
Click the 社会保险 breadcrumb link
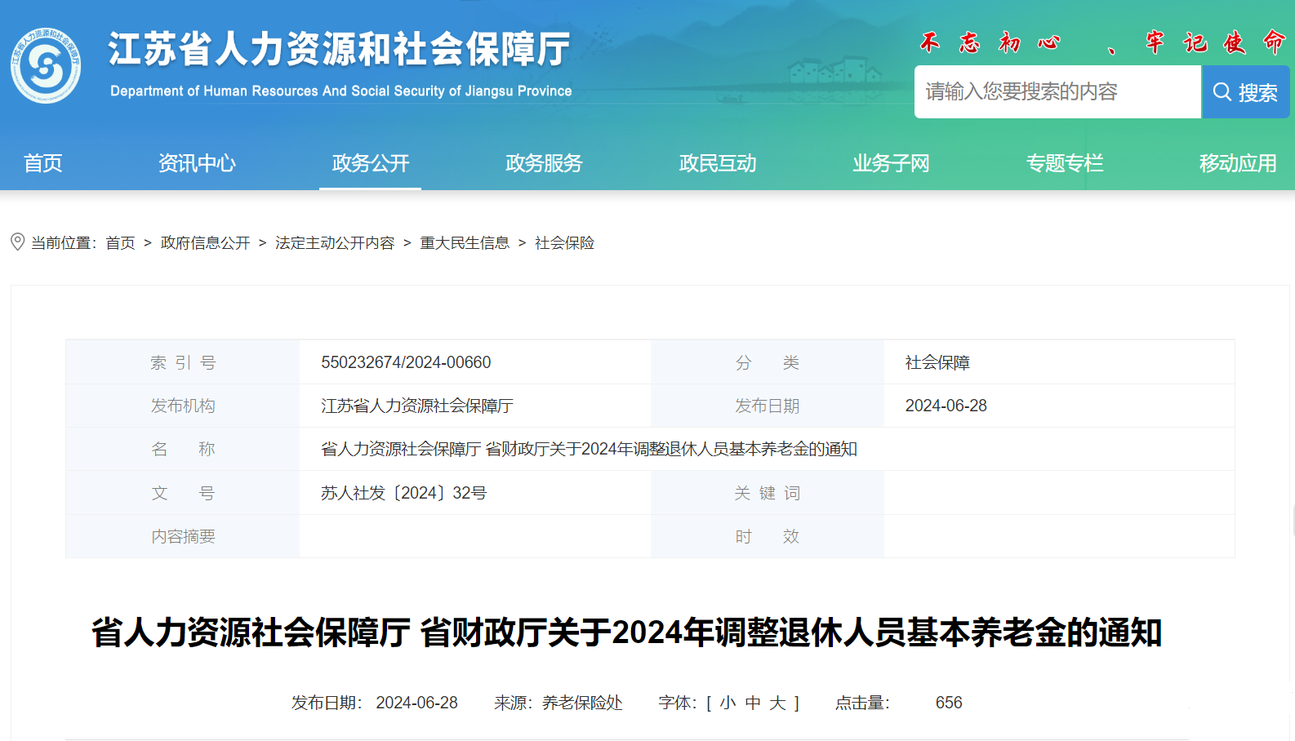(564, 243)
